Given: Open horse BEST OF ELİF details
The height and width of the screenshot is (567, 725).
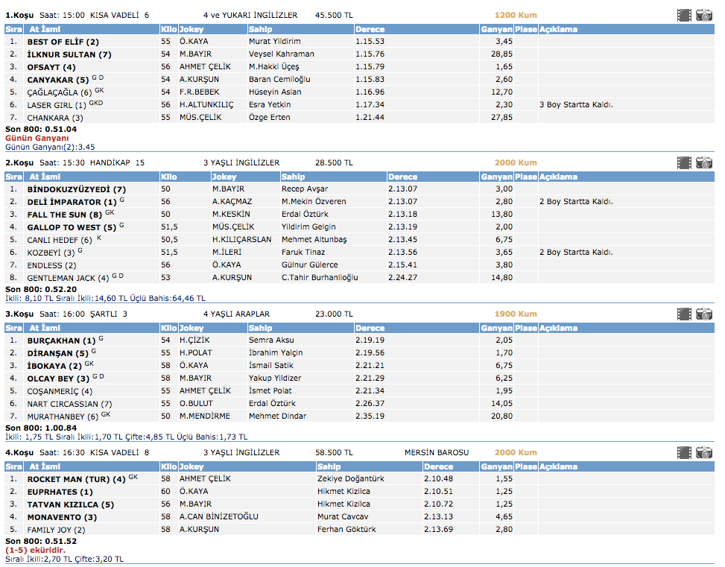Looking at the screenshot, I should pyautogui.click(x=63, y=42).
